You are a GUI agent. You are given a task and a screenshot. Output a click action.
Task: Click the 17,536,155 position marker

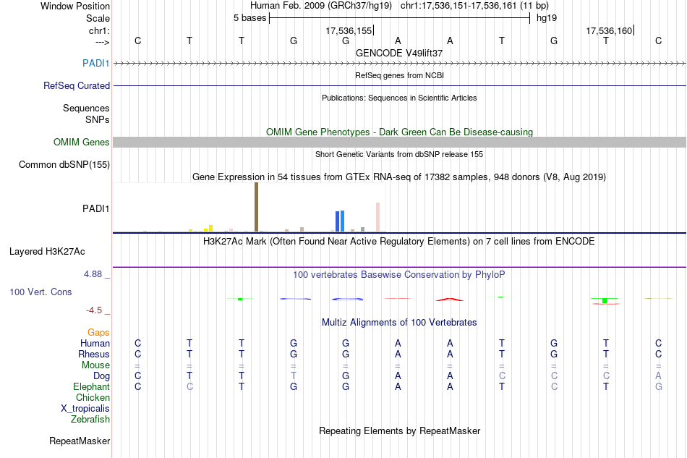tap(349, 30)
